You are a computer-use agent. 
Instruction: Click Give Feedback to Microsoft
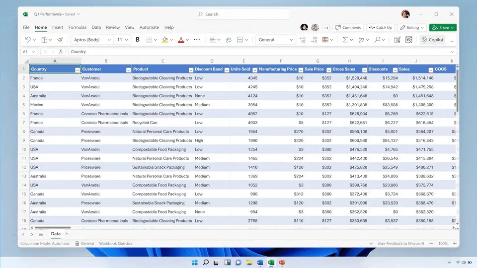(x=400, y=243)
